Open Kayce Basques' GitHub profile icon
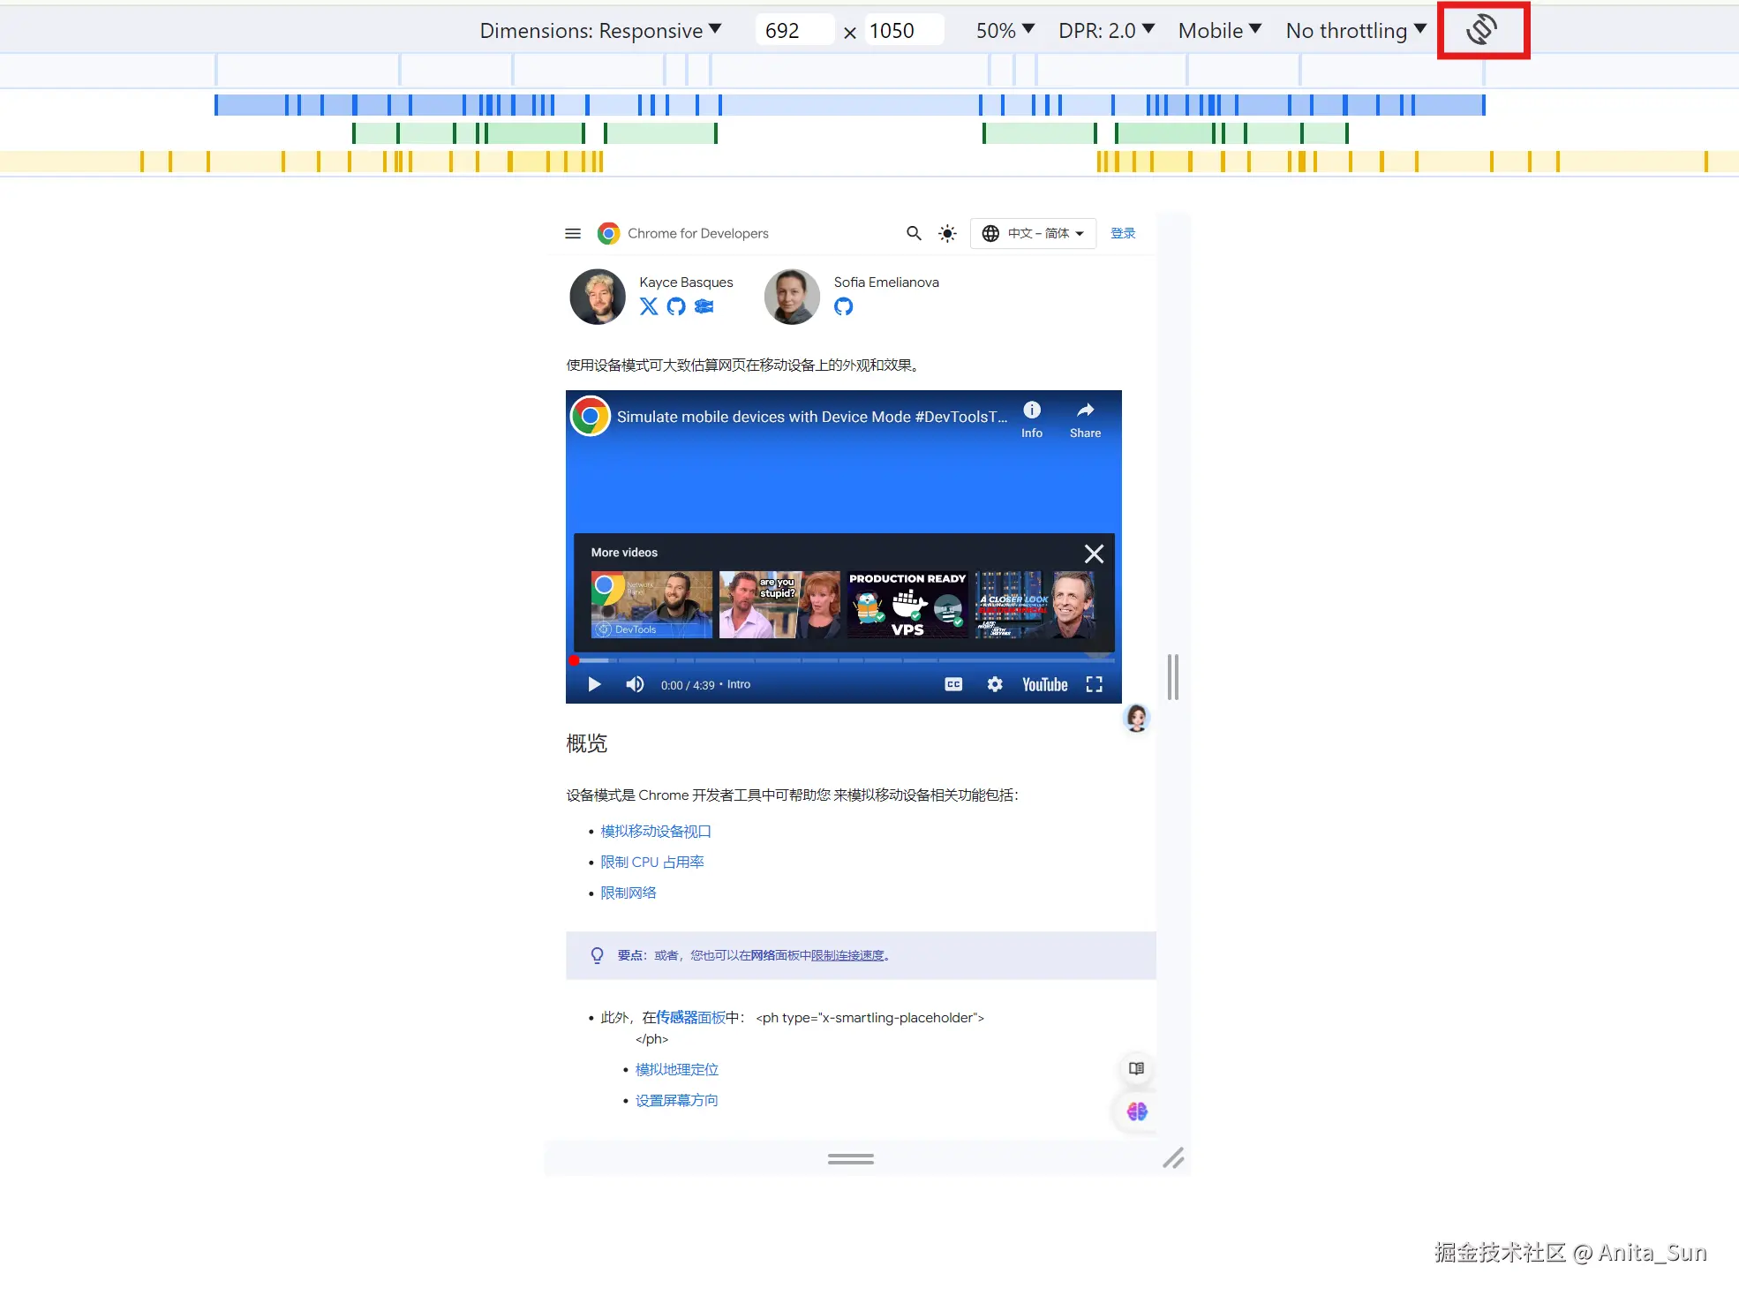The image size is (1739, 1296). click(676, 306)
